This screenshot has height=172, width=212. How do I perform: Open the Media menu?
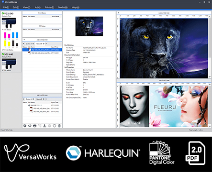(63, 7)
